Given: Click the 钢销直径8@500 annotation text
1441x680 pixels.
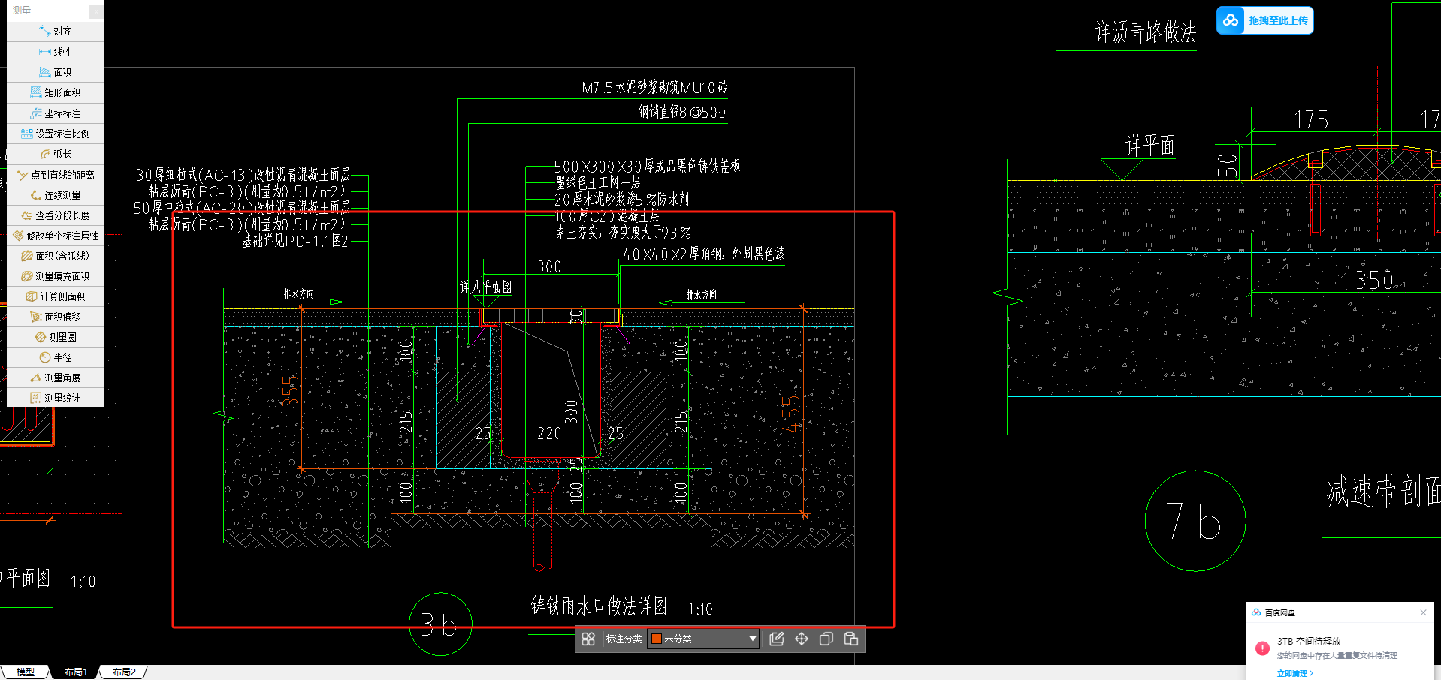Looking at the screenshot, I should point(682,113).
